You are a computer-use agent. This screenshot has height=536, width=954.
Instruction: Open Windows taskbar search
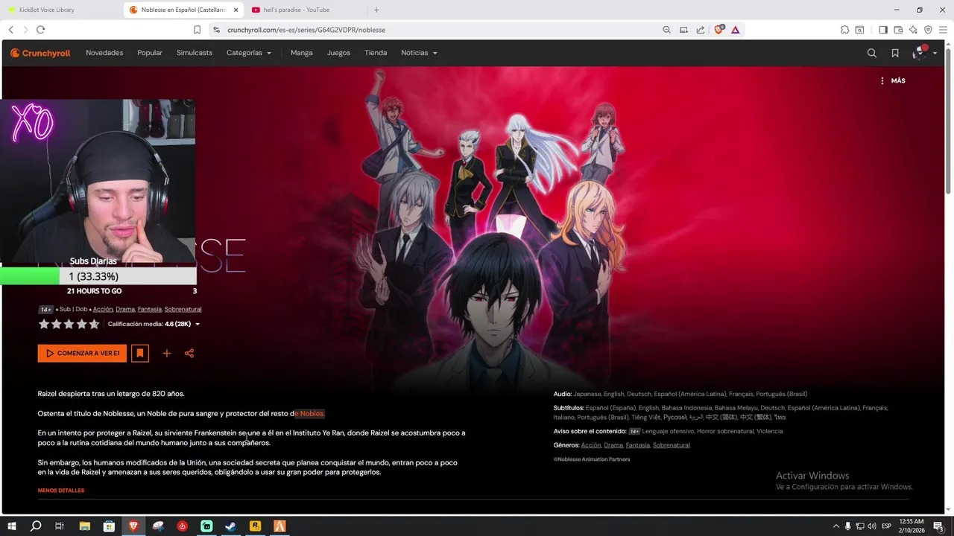click(x=36, y=526)
